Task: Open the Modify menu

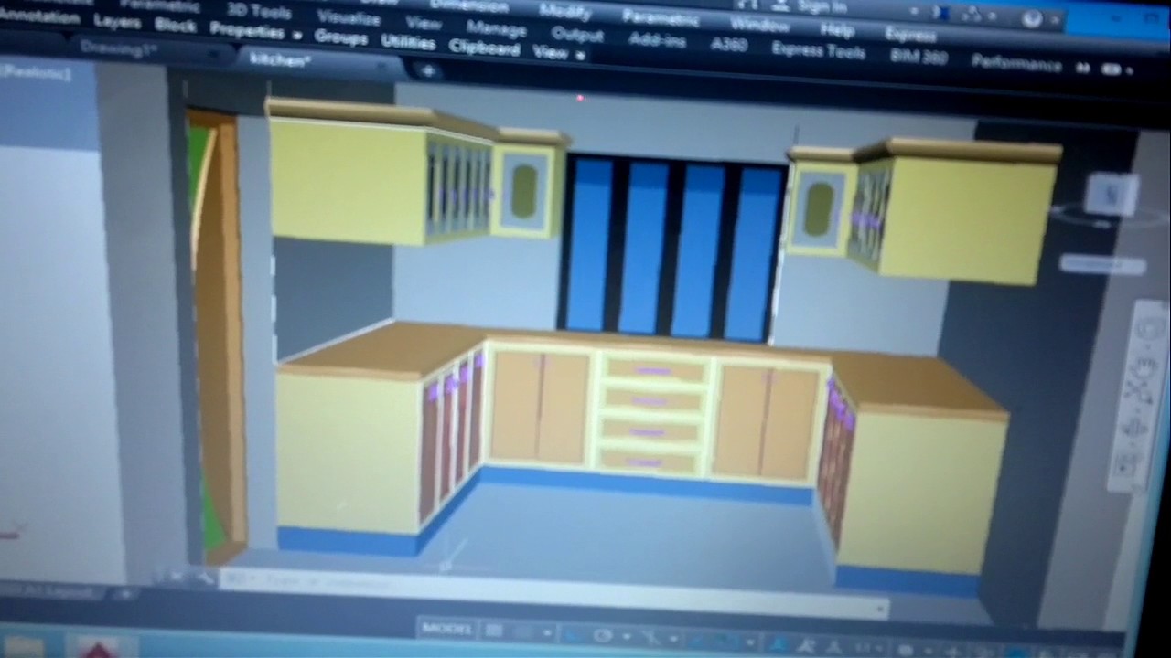Action: [564, 12]
